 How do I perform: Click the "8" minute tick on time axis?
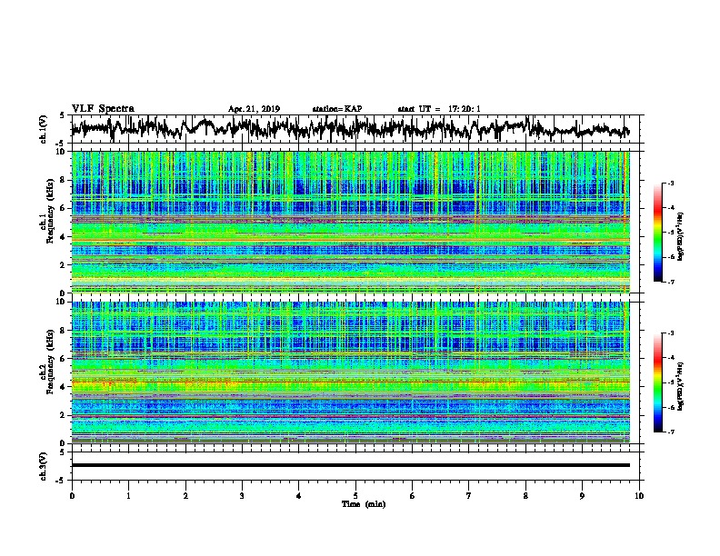(x=525, y=496)
